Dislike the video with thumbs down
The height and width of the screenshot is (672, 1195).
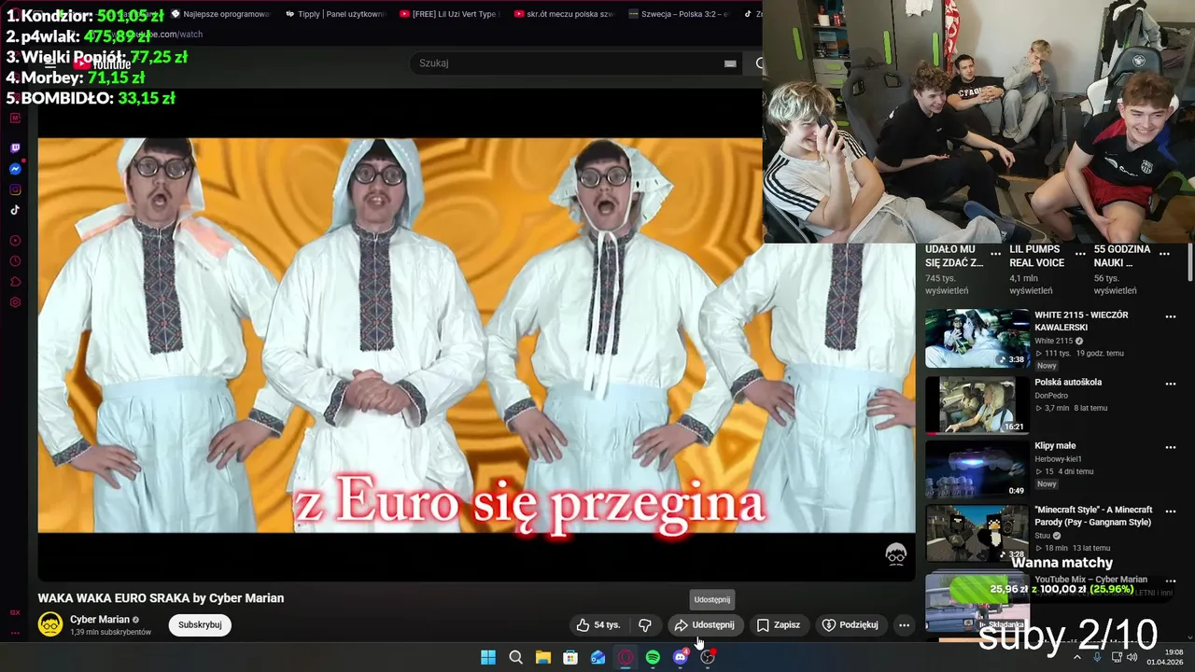point(644,625)
